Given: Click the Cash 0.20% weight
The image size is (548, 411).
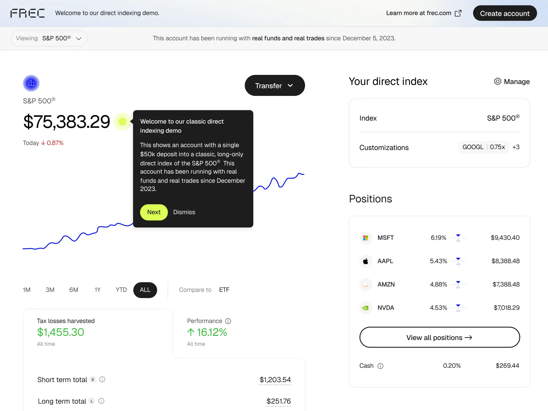Looking at the screenshot, I should pyautogui.click(x=452, y=366).
